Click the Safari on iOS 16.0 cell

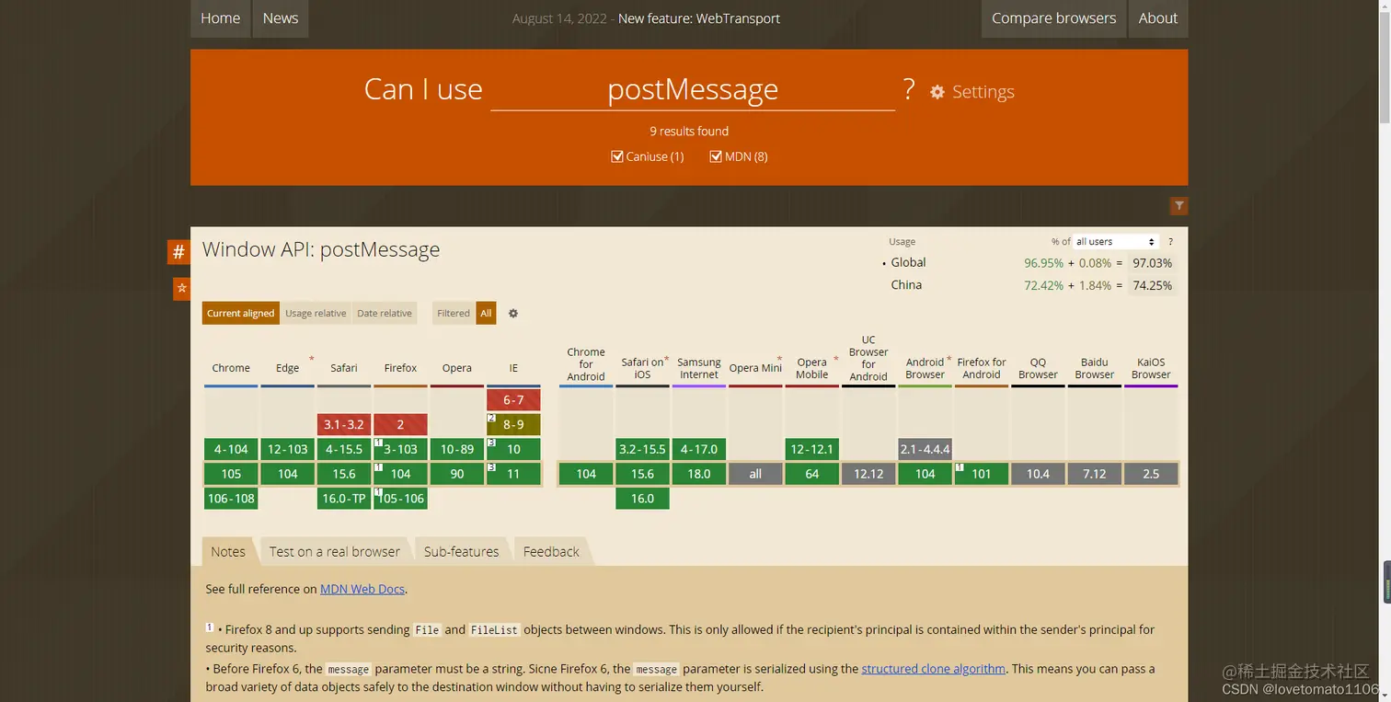pos(642,499)
